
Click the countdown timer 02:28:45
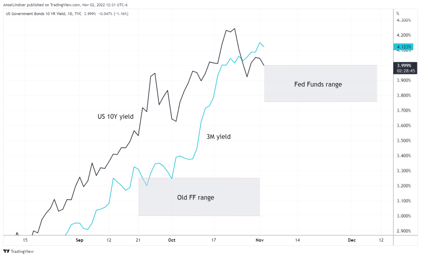(406, 71)
